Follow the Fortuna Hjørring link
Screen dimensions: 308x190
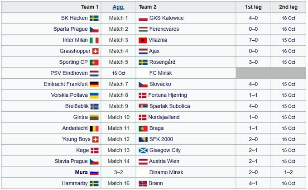pos(168,95)
